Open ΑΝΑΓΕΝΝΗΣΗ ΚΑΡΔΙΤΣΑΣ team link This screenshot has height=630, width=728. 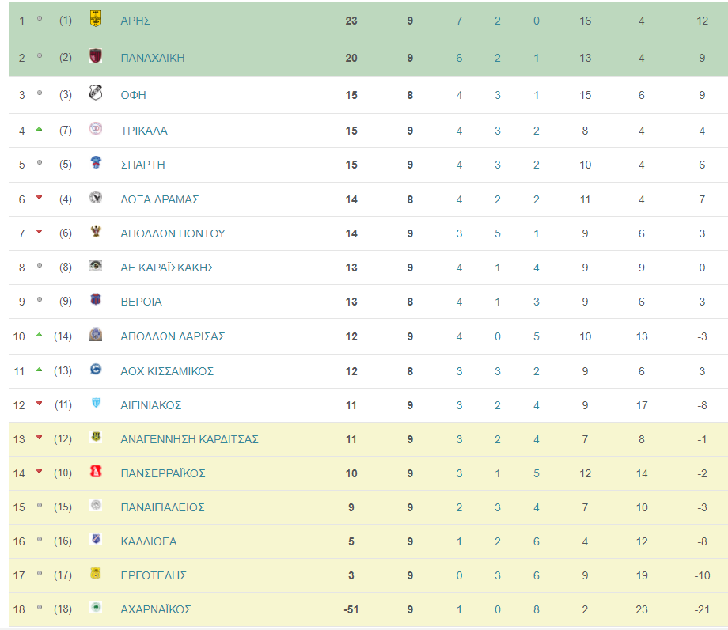point(189,439)
